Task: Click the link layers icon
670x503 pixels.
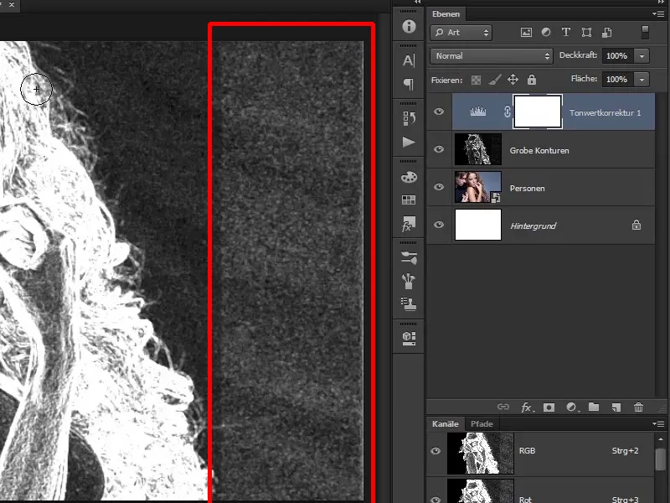Action: (x=503, y=407)
